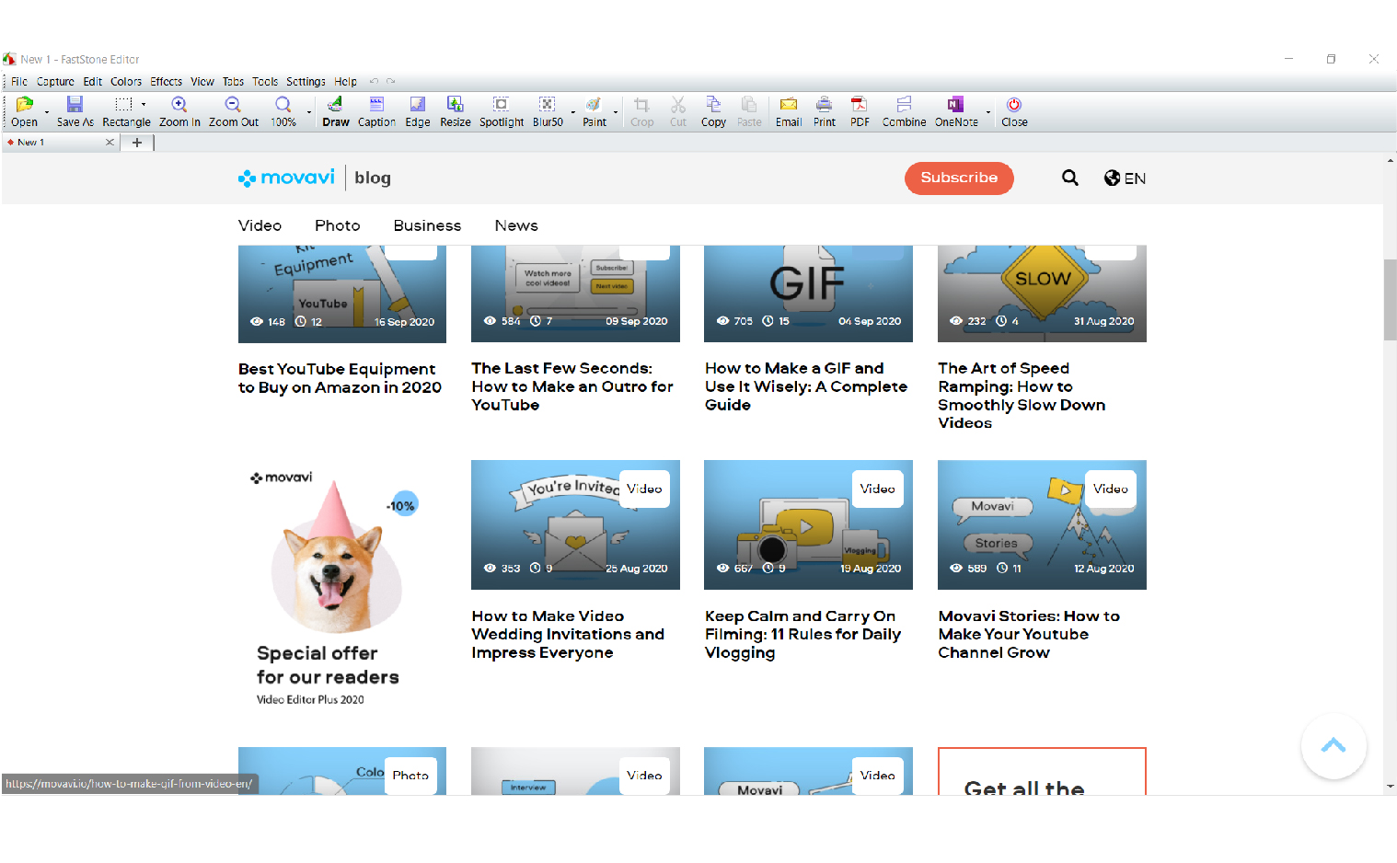
Task: Open the Capture menu
Action: coord(55,82)
